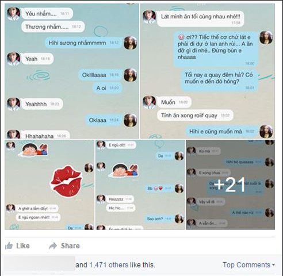Open the photo with 'E ngủ đi' message
The image size is (283, 276).
tap(140, 185)
